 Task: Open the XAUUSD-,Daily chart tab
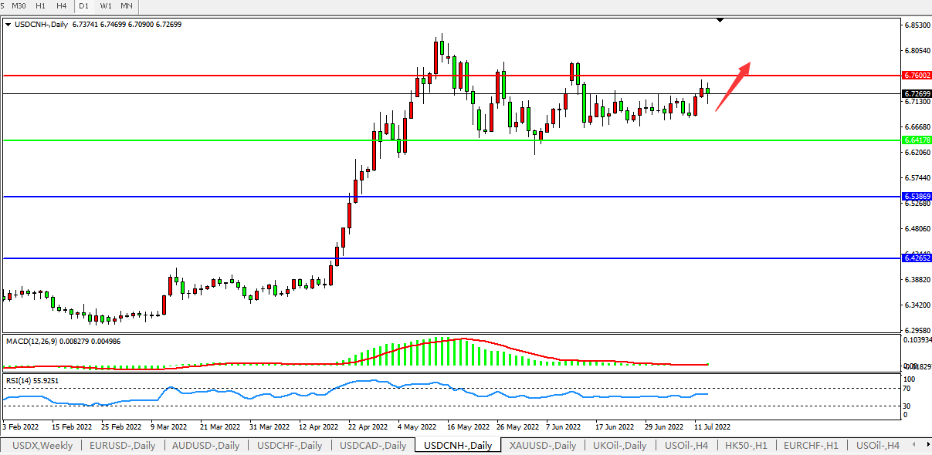pyautogui.click(x=543, y=446)
